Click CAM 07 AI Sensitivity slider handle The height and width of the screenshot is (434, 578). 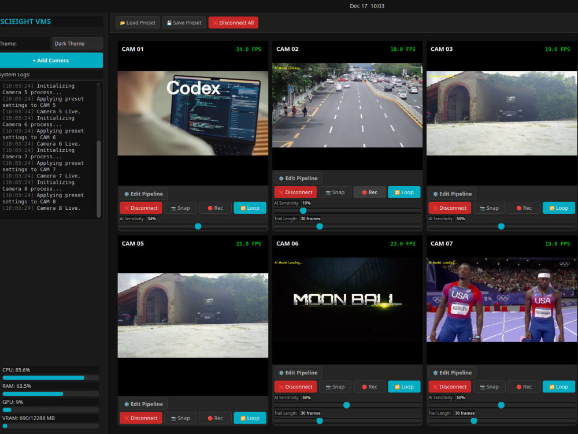coord(501,405)
